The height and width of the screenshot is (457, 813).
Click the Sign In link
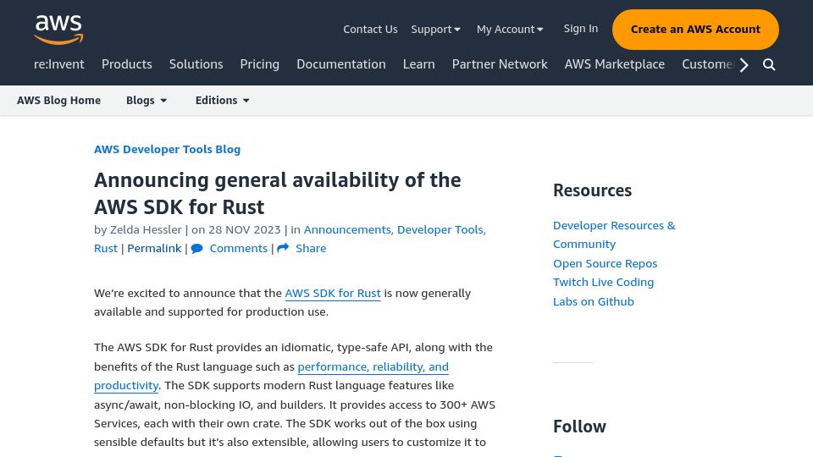[581, 29]
